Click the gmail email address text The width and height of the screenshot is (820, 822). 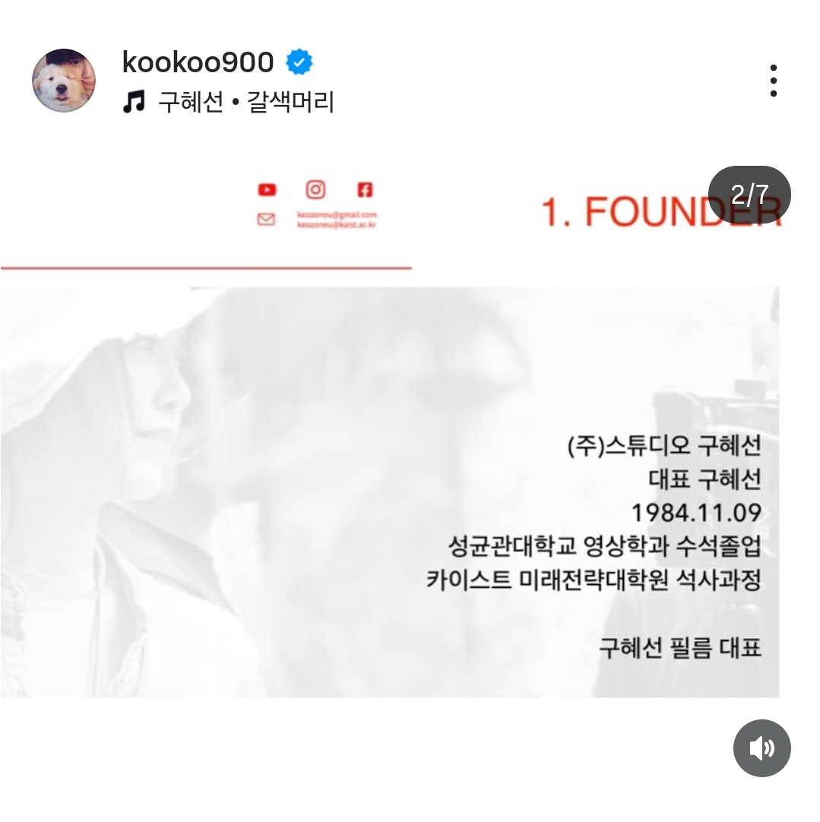pos(337,214)
